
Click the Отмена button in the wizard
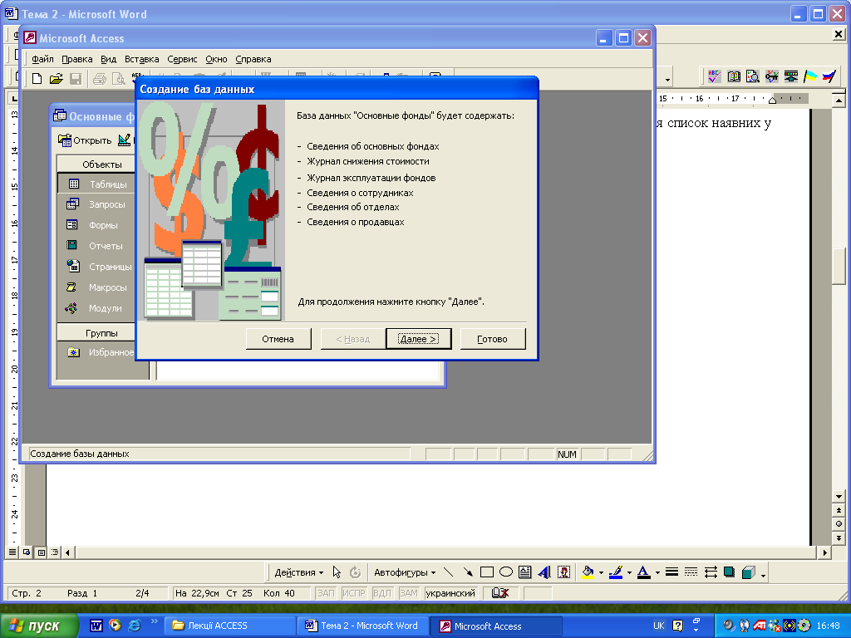pos(278,339)
